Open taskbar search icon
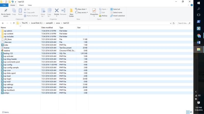This screenshot has height=114, width=204. (199, 9)
